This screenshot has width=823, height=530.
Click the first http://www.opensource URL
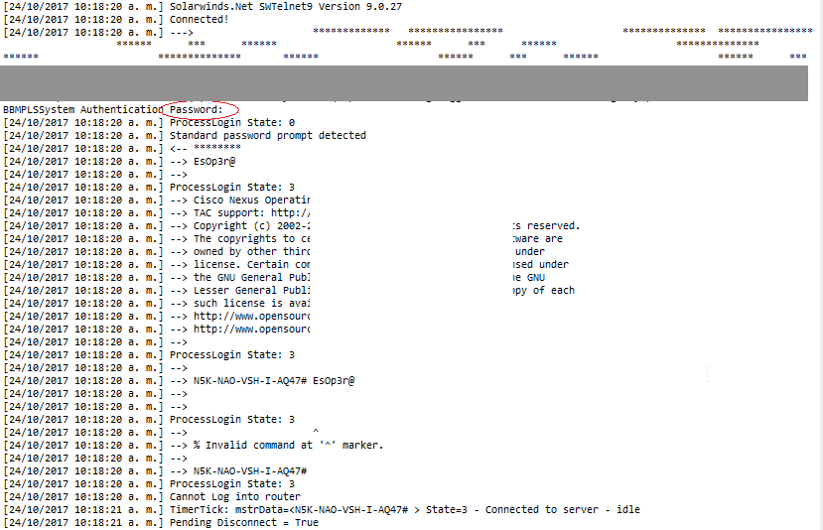tap(252, 316)
